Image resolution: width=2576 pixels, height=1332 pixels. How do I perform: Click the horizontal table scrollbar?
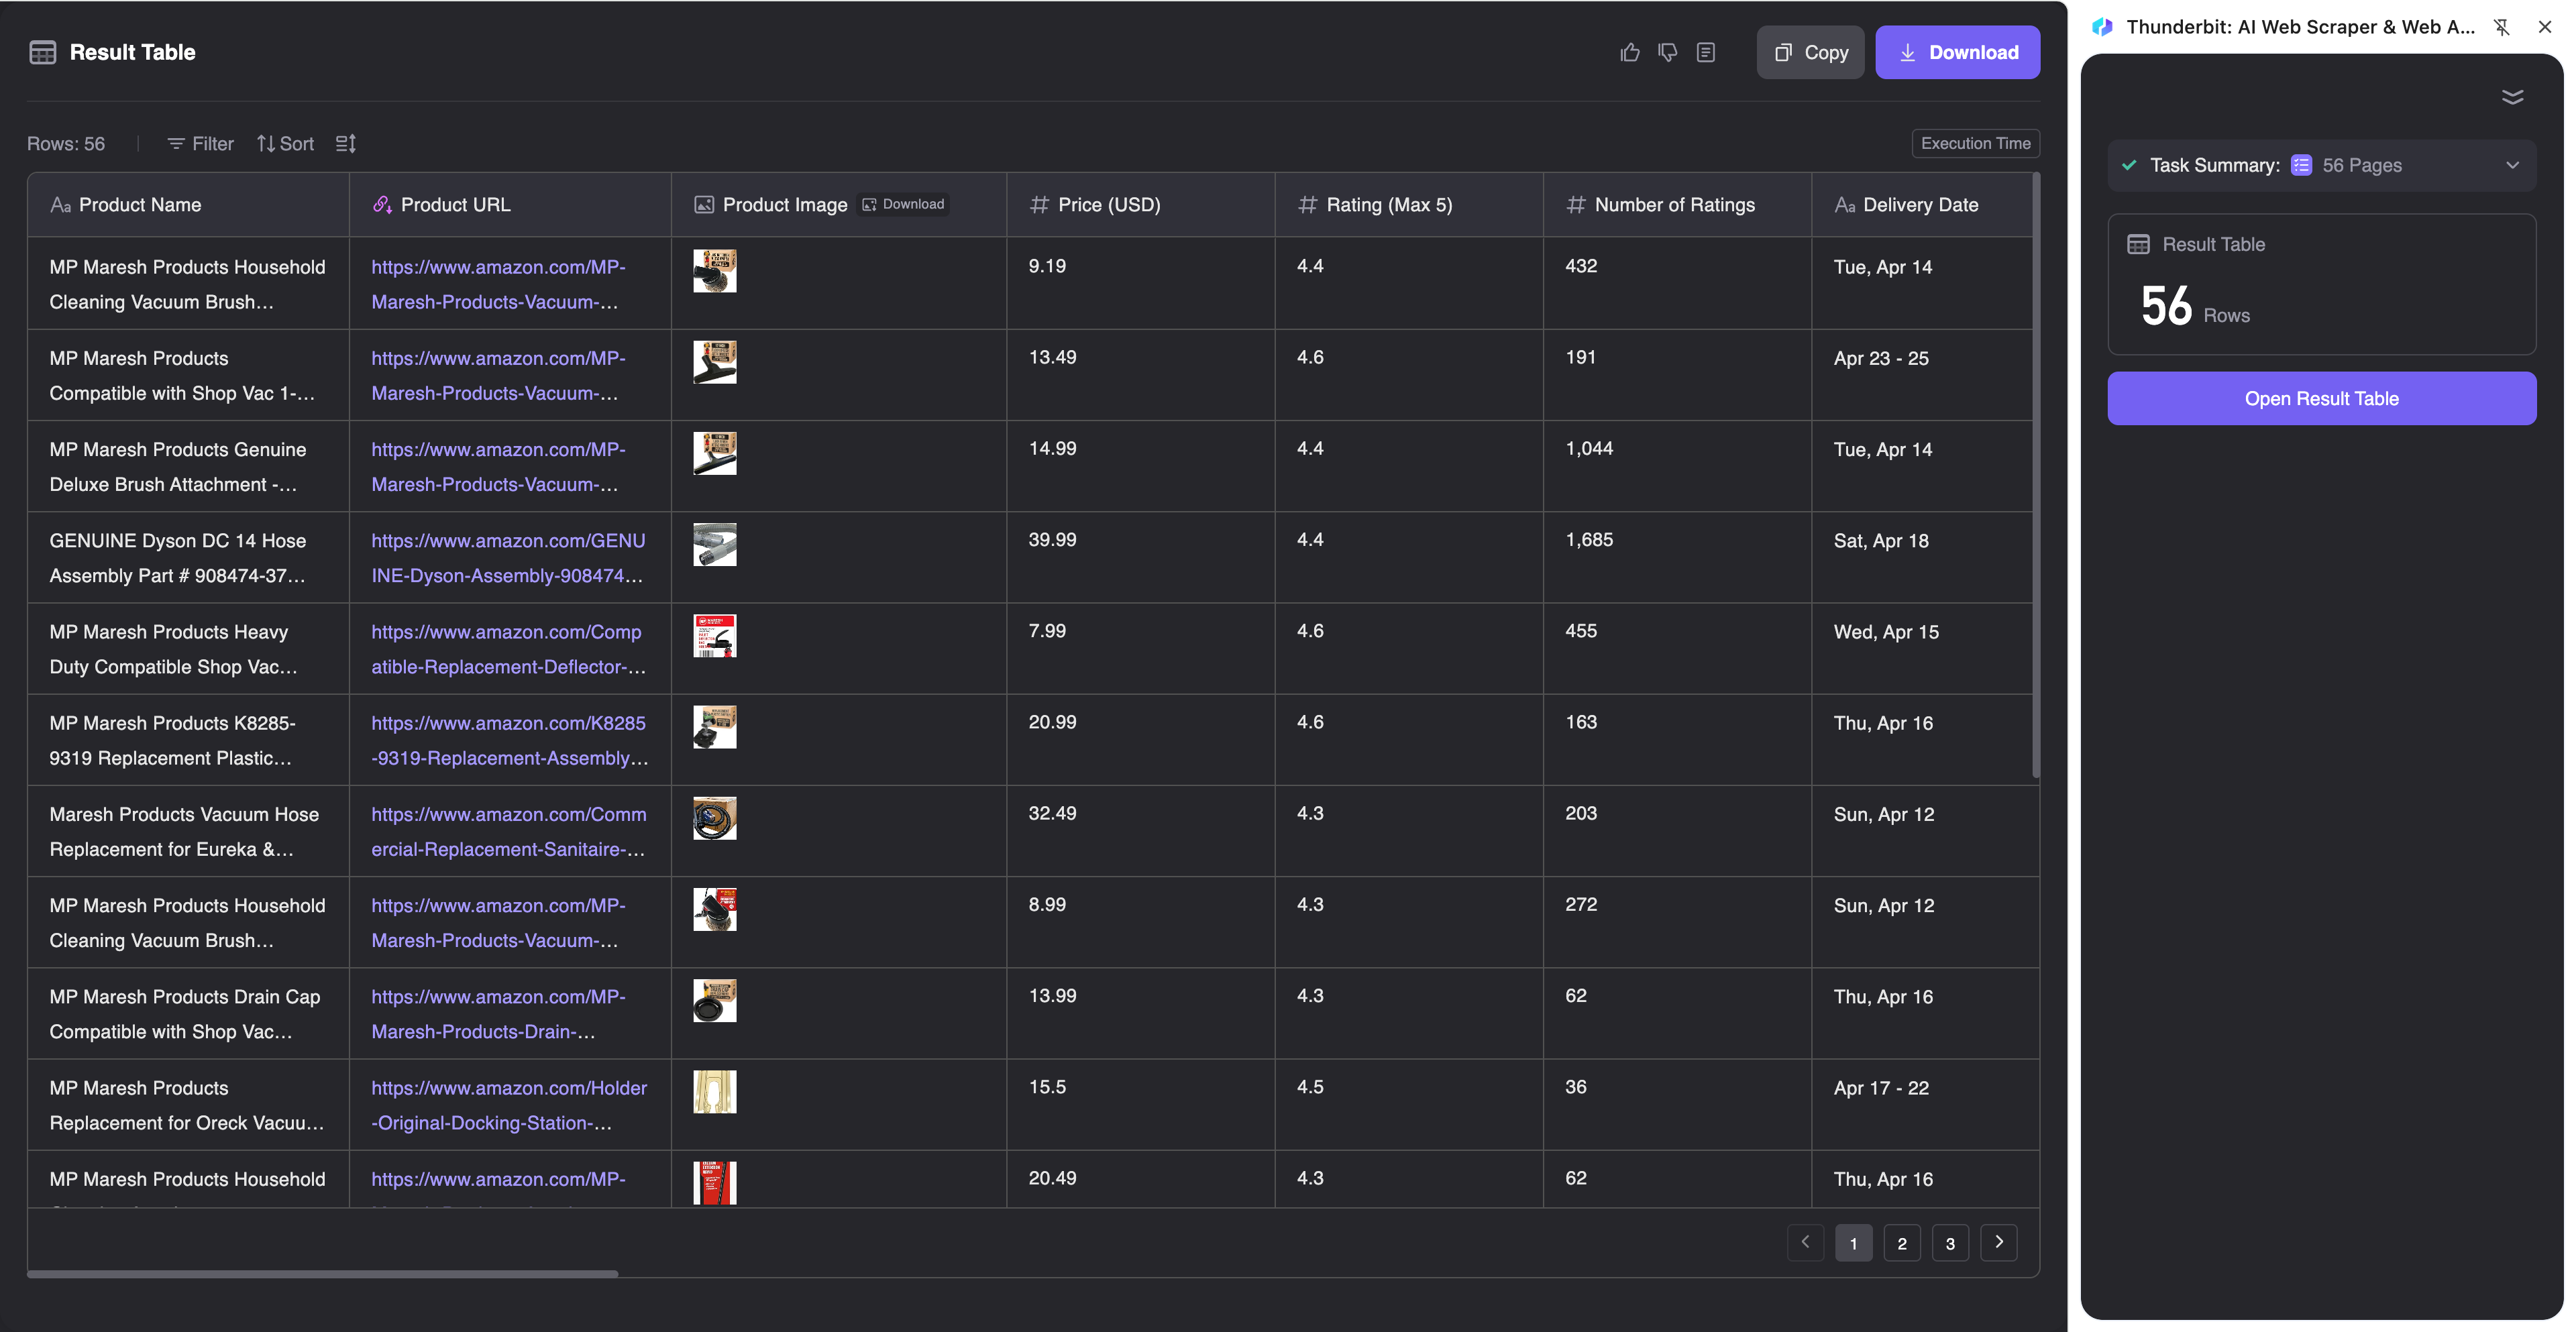pos(322,1273)
